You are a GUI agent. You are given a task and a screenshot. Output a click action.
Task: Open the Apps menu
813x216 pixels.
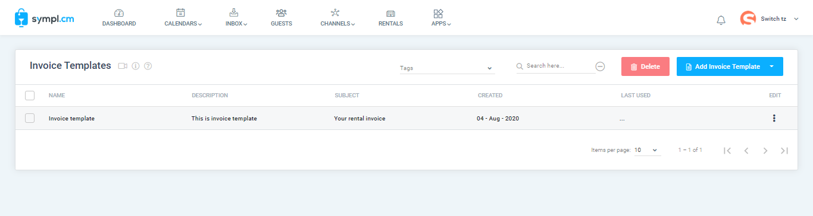pos(441,17)
